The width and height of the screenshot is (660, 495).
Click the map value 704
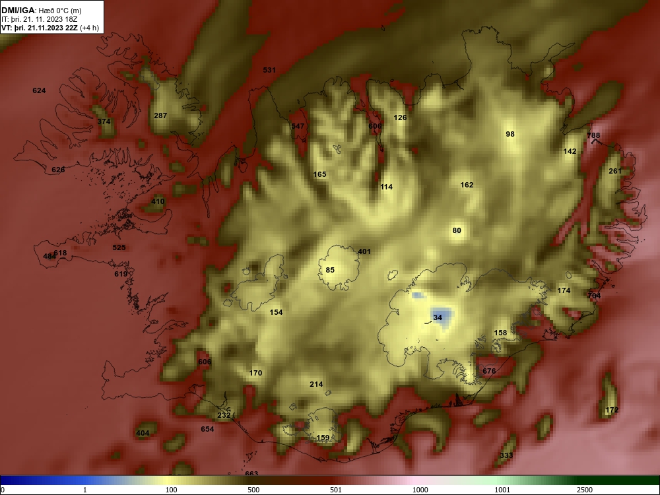point(594,296)
